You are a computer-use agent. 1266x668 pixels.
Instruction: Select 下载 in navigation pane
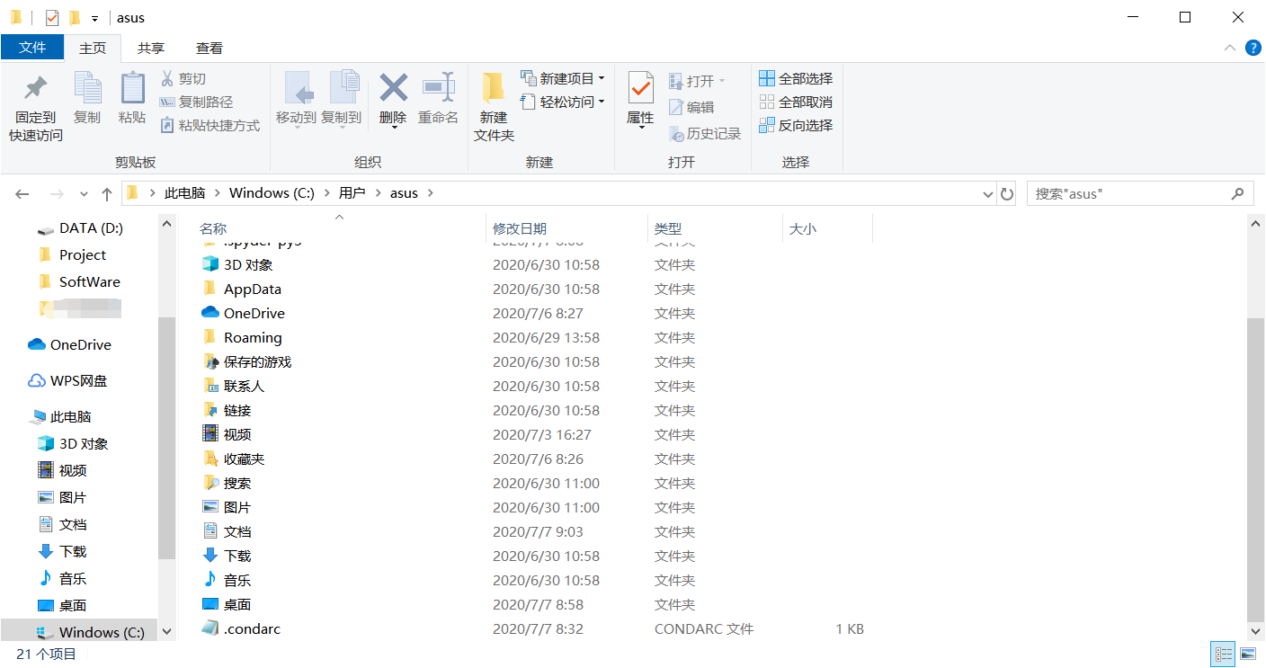62,551
